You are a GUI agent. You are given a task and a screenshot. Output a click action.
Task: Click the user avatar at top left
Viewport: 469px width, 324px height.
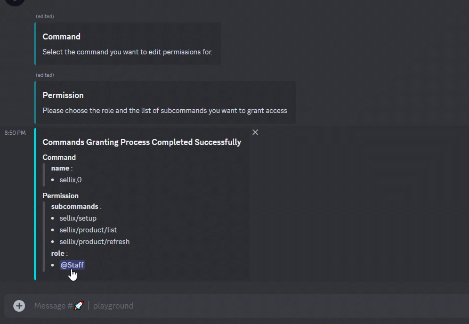[15, 2]
